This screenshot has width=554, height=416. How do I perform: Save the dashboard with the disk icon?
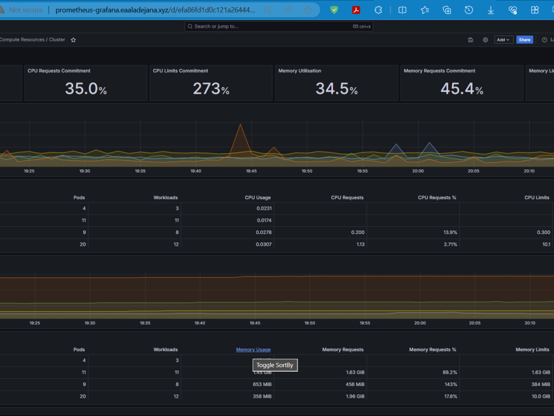point(470,40)
